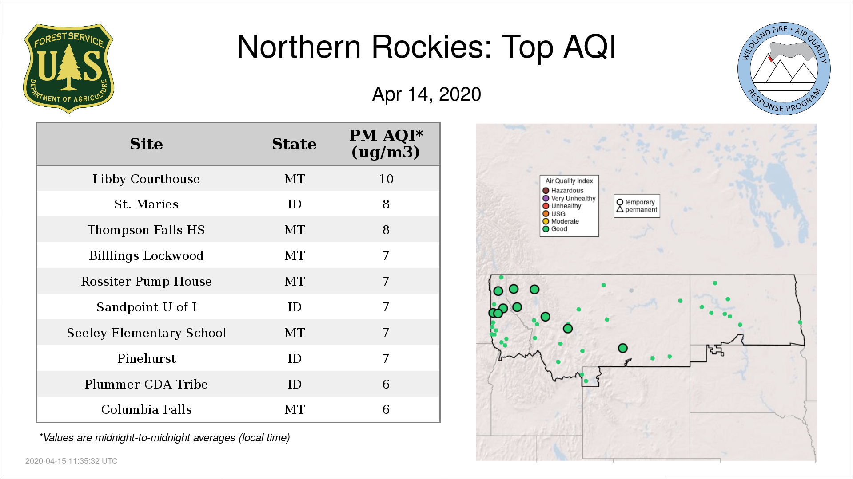Click the Good green legend dot
Image resolution: width=853 pixels, height=479 pixels.
click(x=546, y=229)
